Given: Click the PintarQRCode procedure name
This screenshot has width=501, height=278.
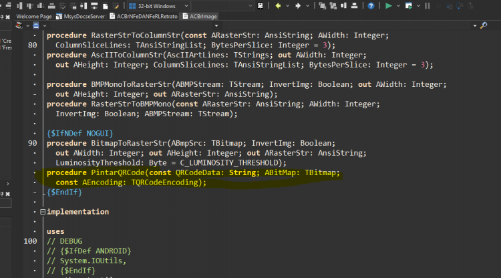Looking at the screenshot, I should 118,172.
